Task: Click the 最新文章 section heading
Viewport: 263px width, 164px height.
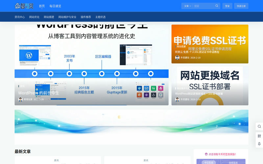Action: coord(23,152)
